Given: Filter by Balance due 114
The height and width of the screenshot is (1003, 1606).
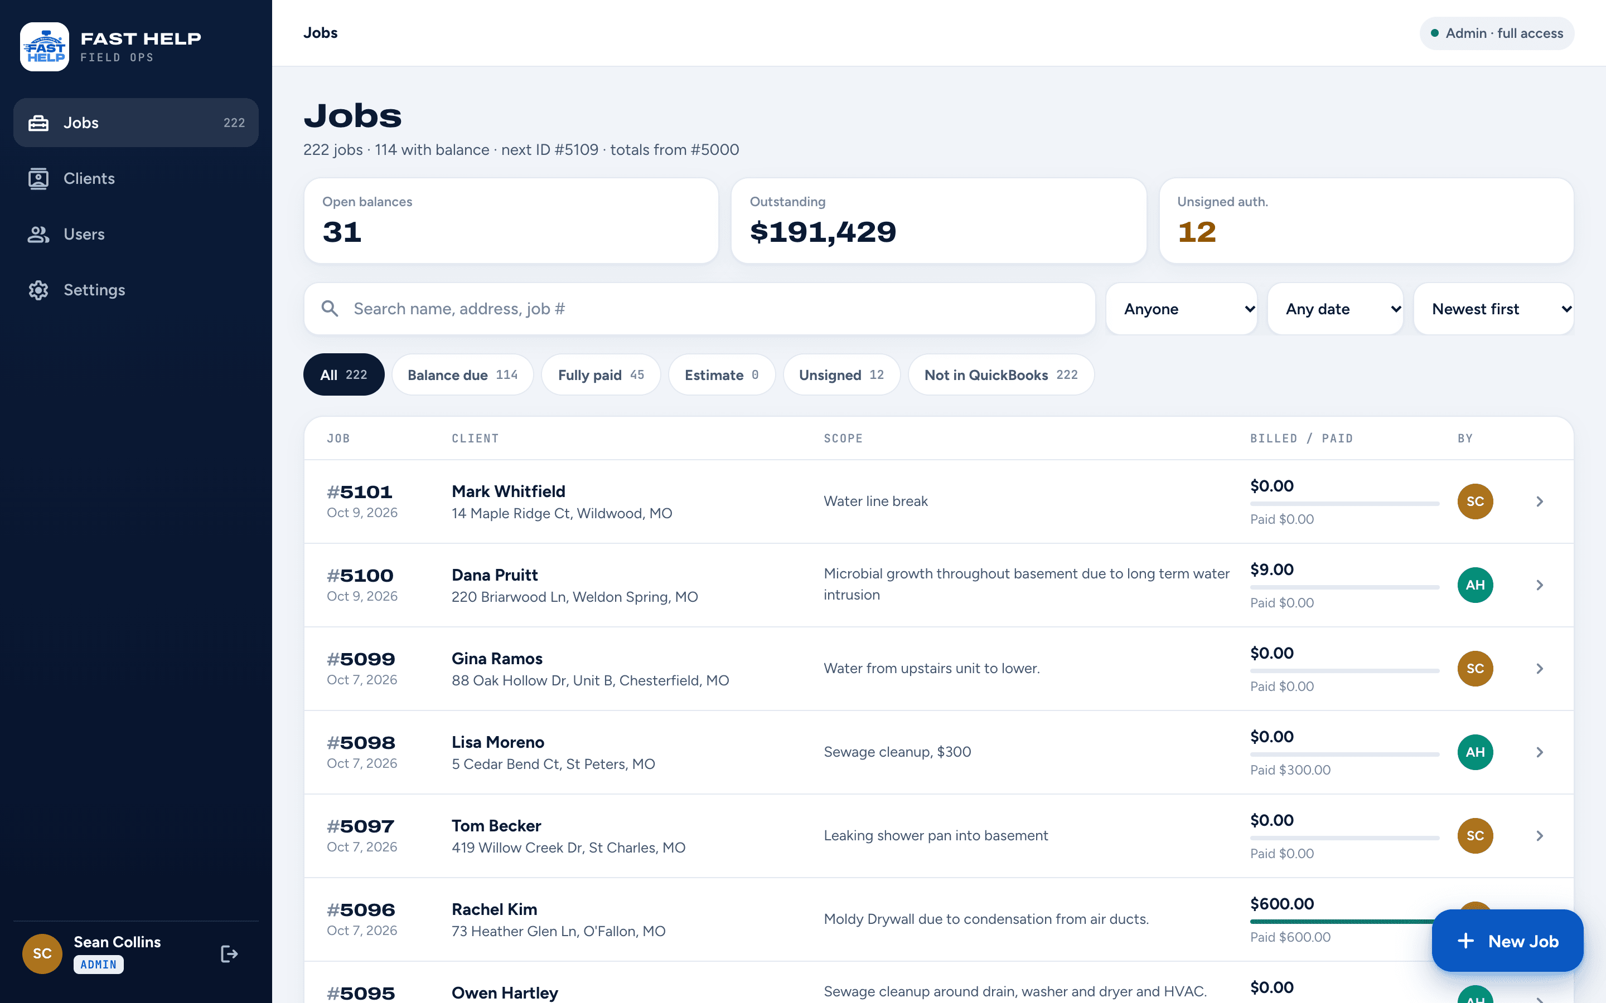Looking at the screenshot, I should point(462,375).
